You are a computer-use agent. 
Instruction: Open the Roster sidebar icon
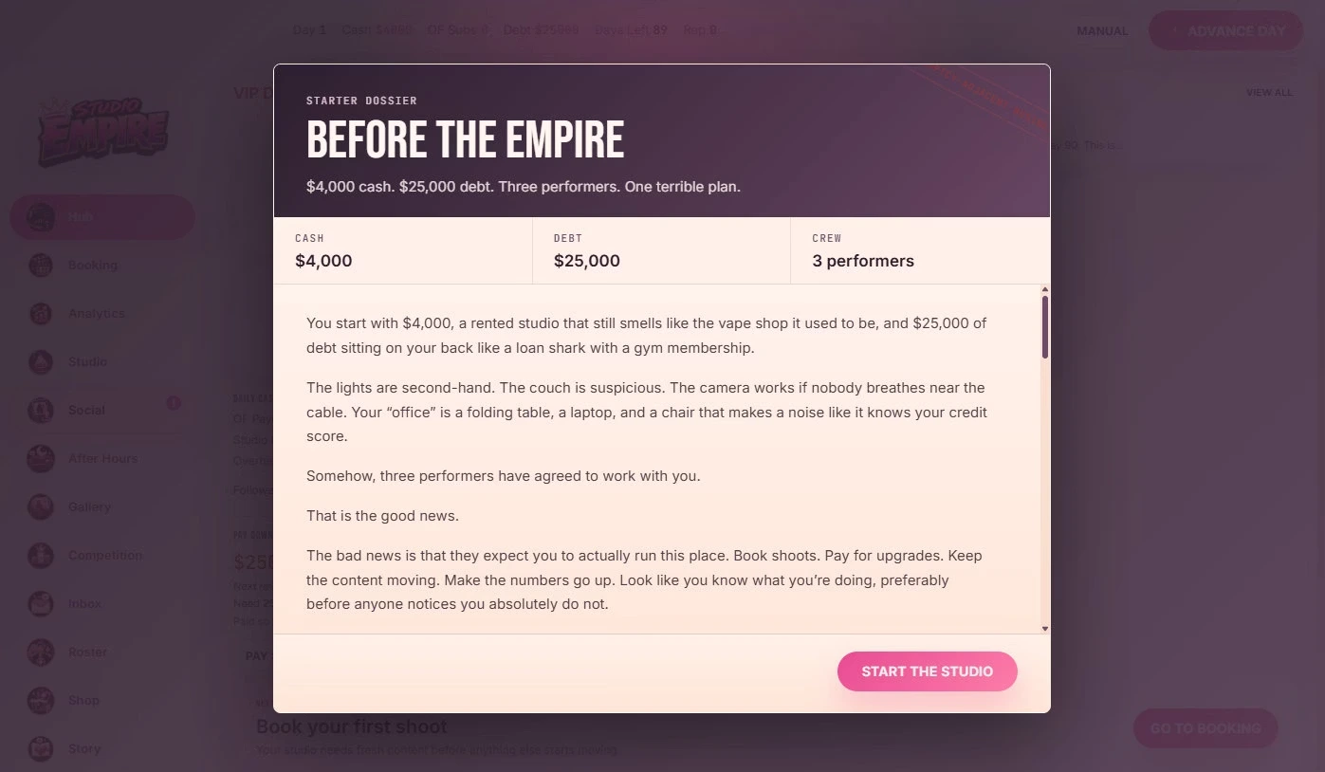pyautogui.click(x=41, y=653)
